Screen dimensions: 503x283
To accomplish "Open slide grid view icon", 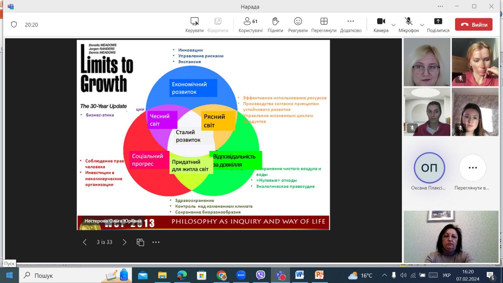I will point(140,242).
